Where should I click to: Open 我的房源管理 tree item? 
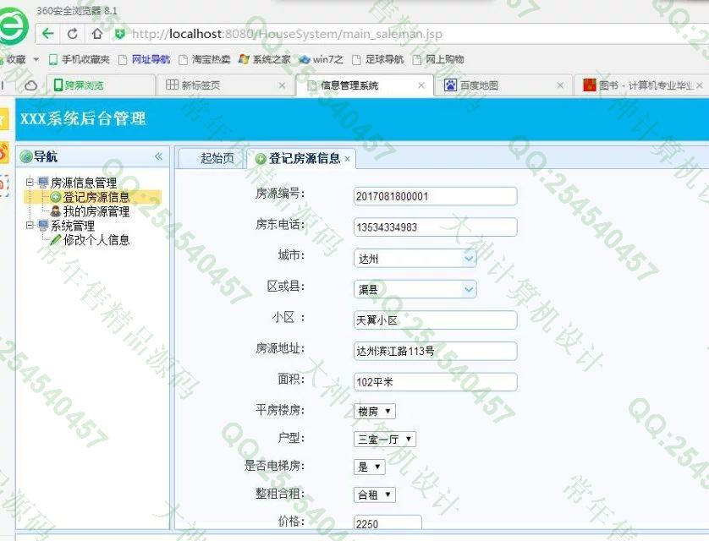click(96, 211)
